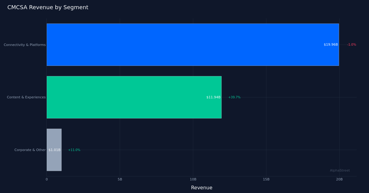Click the 0 tick on the x-axis
The height and width of the screenshot is (193, 369).
[x=47, y=180]
